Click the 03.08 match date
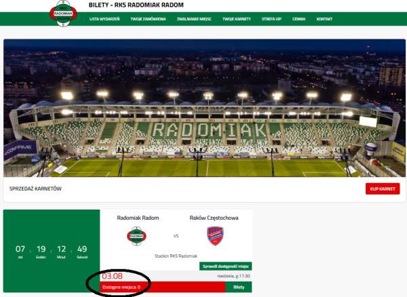Screen dimensions: 407x297 [112, 276]
